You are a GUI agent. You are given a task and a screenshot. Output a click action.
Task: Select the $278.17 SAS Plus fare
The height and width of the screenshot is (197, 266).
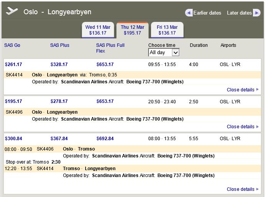pos(59,101)
